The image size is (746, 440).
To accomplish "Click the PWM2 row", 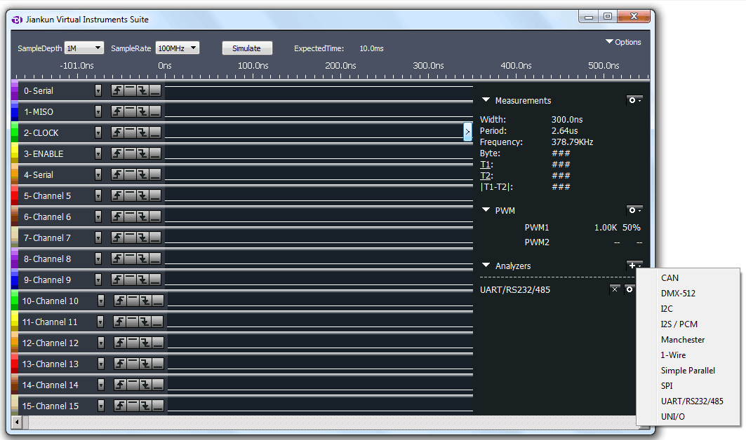I will tap(582, 242).
